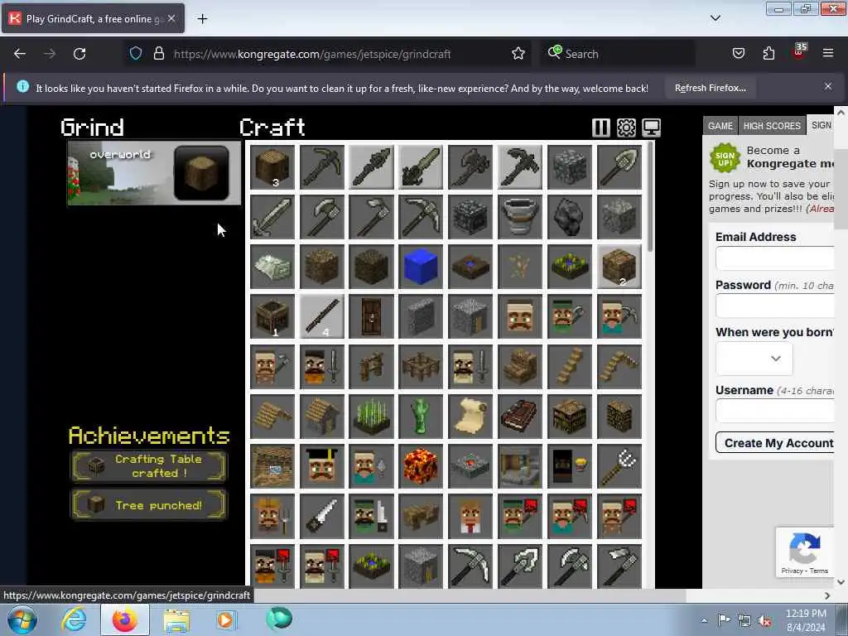848x636 pixels.
Task: Craft the saw tool item
Action: pyautogui.click(x=322, y=516)
